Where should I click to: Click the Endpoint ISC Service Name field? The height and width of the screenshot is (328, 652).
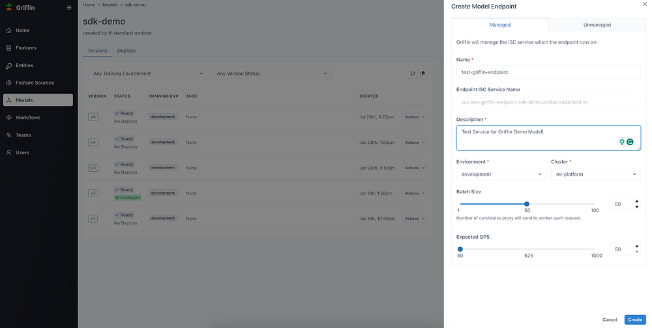548,102
